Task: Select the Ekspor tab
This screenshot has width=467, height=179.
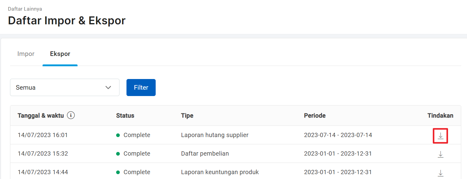Action: click(x=60, y=54)
